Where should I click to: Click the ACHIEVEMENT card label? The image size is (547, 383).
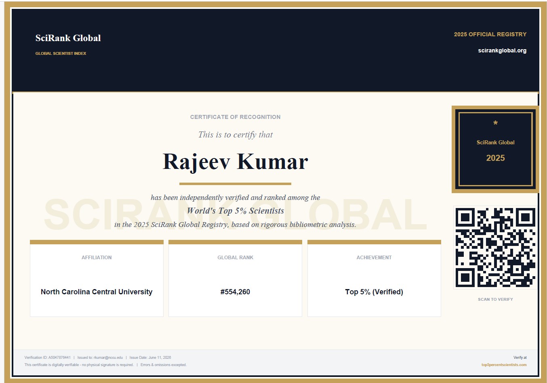(x=374, y=258)
